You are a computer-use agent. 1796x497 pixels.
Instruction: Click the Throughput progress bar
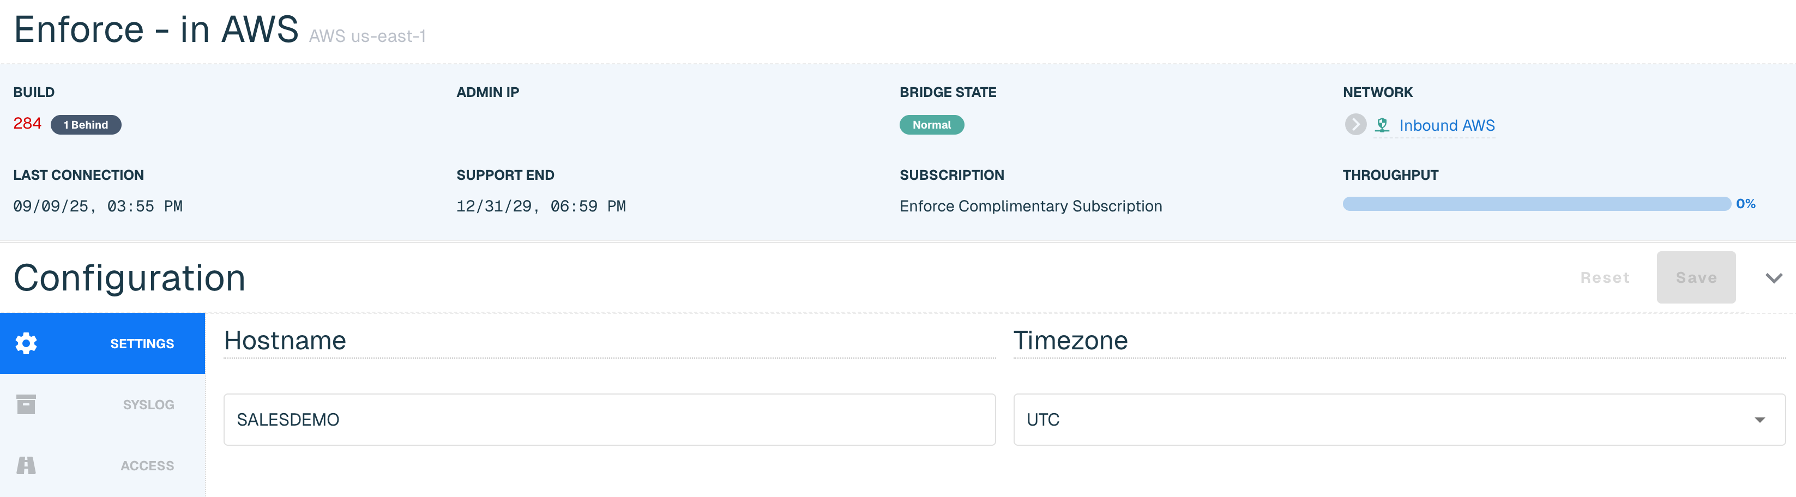[1536, 203]
